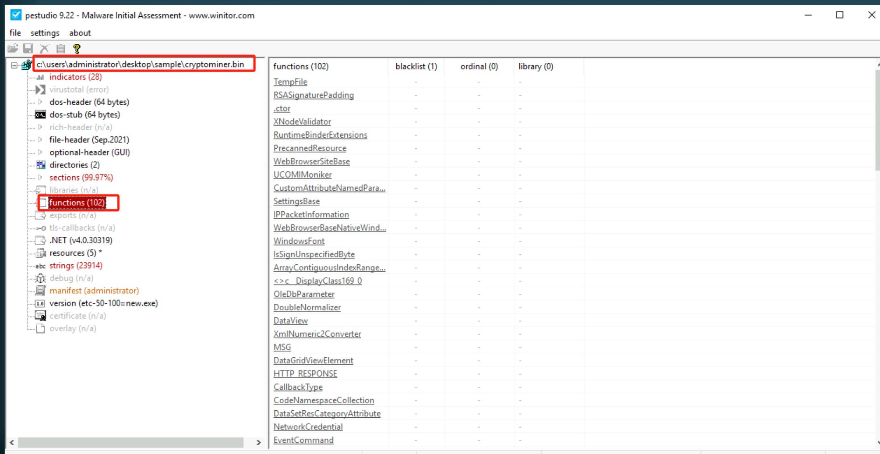Click the dos-stub console icon
The height and width of the screenshot is (454, 880).
pos(41,114)
